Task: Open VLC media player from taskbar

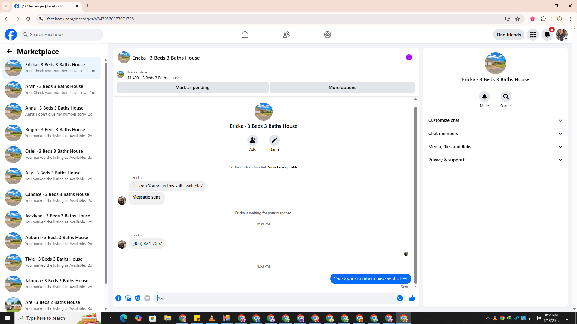Action: tap(212, 318)
